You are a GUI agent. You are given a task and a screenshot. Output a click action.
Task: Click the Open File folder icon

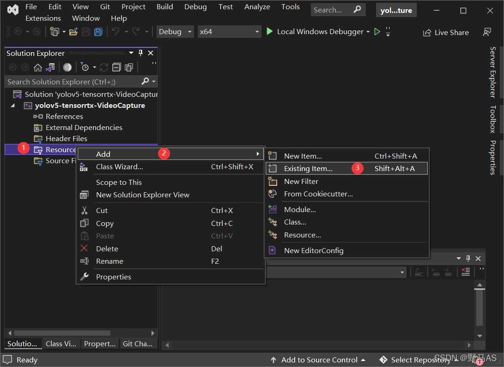[x=73, y=32]
